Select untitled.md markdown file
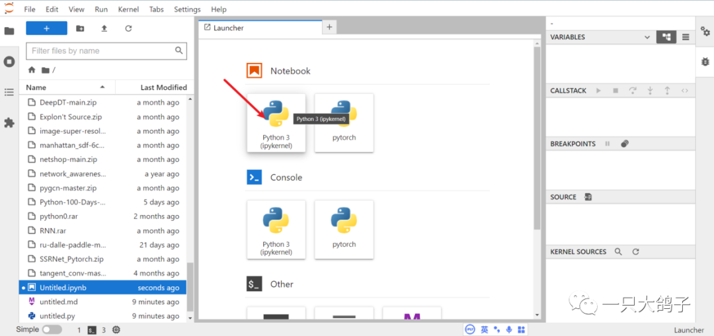 [x=103, y=302]
